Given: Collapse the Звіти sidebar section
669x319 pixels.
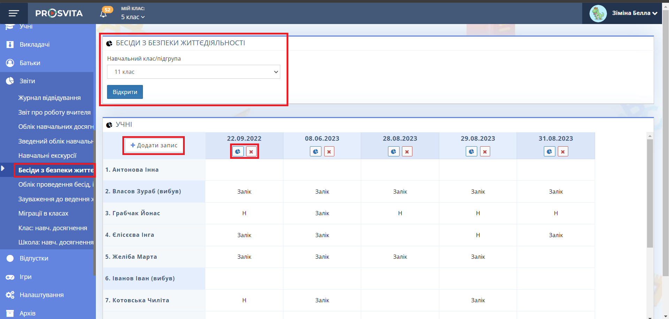Looking at the screenshot, I should point(27,81).
